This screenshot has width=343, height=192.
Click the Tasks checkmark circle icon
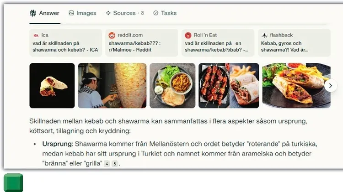coord(156,13)
